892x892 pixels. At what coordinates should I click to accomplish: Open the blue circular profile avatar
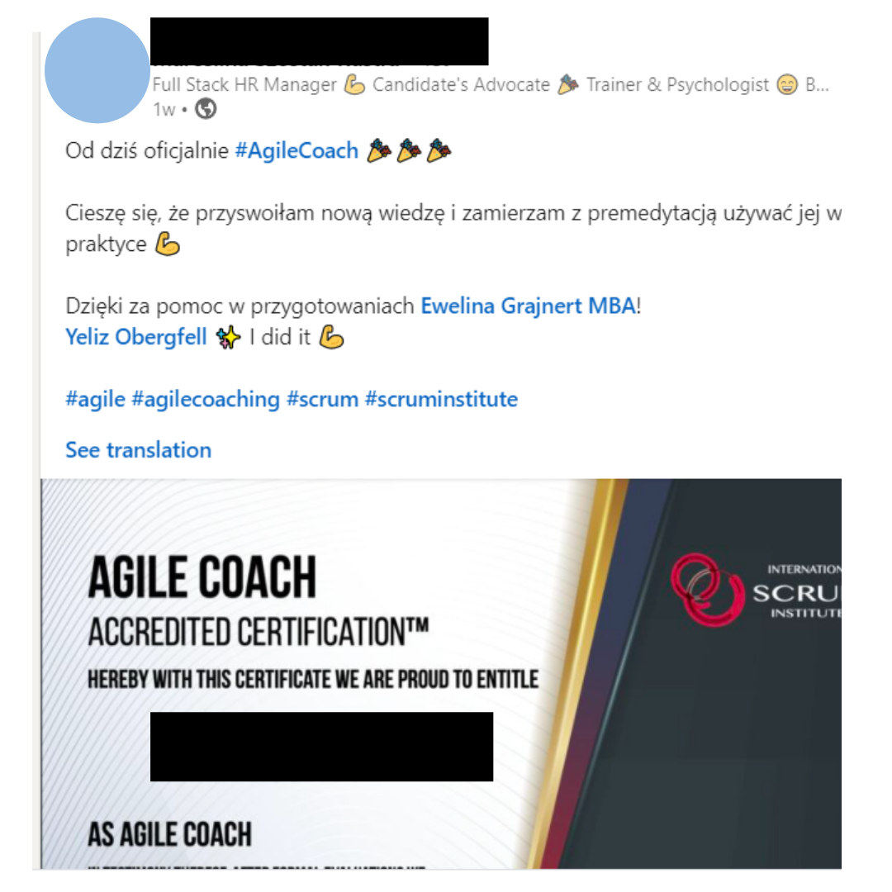tap(97, 70)
